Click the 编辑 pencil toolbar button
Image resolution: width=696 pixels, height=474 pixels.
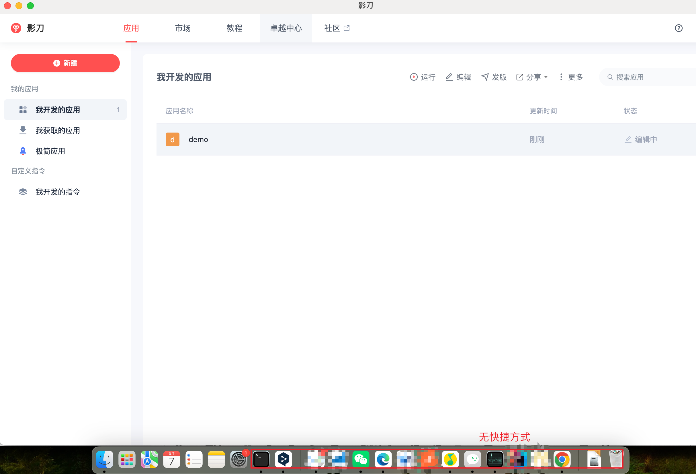[458, 77]
